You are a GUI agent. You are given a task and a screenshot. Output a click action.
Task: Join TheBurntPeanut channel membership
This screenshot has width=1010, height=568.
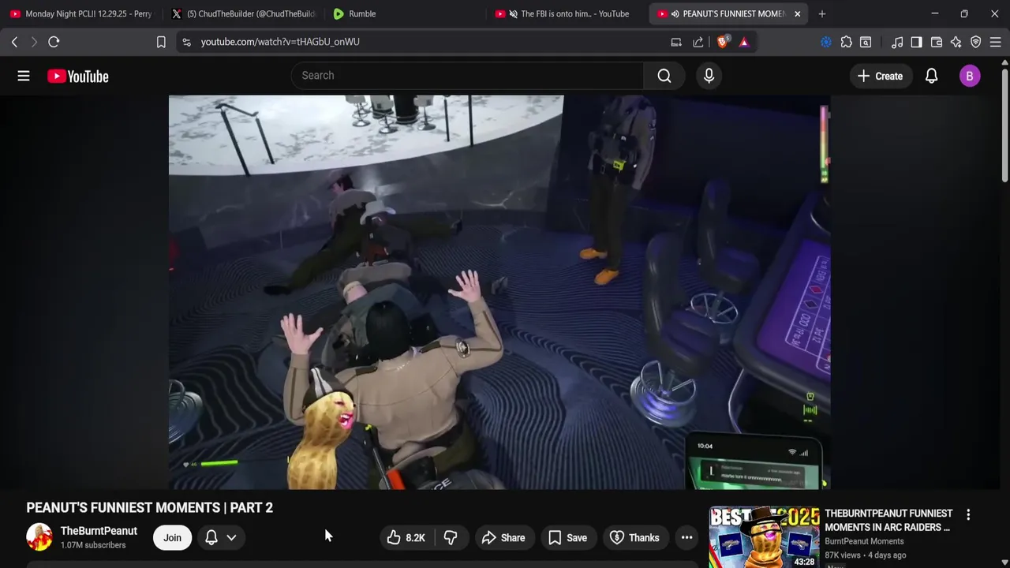172,537
